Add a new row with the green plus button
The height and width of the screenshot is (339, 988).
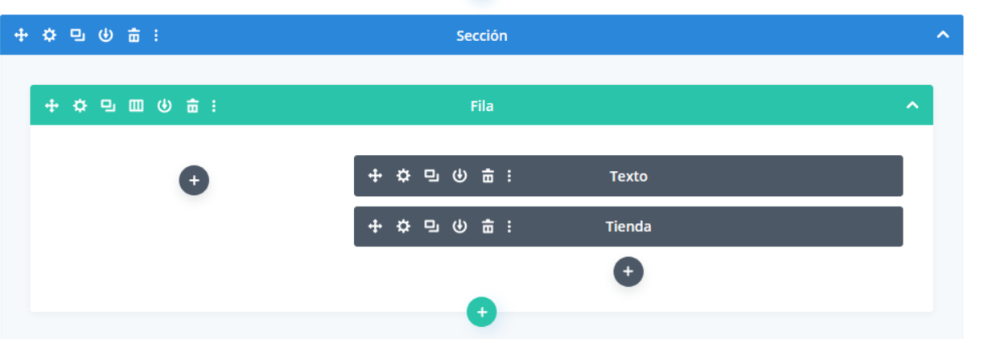(x=482, y=312)
